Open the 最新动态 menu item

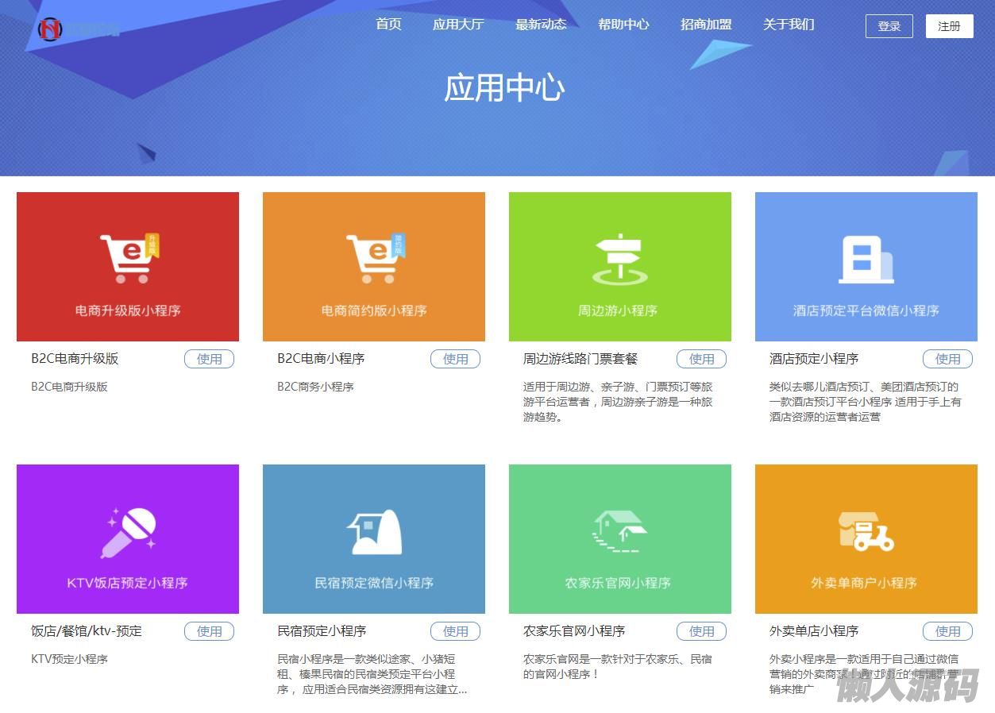coord(541,25)
